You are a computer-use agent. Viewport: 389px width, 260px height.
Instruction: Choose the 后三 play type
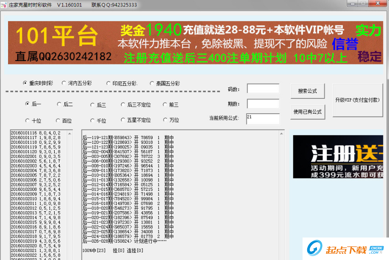[x=98, y=105]
